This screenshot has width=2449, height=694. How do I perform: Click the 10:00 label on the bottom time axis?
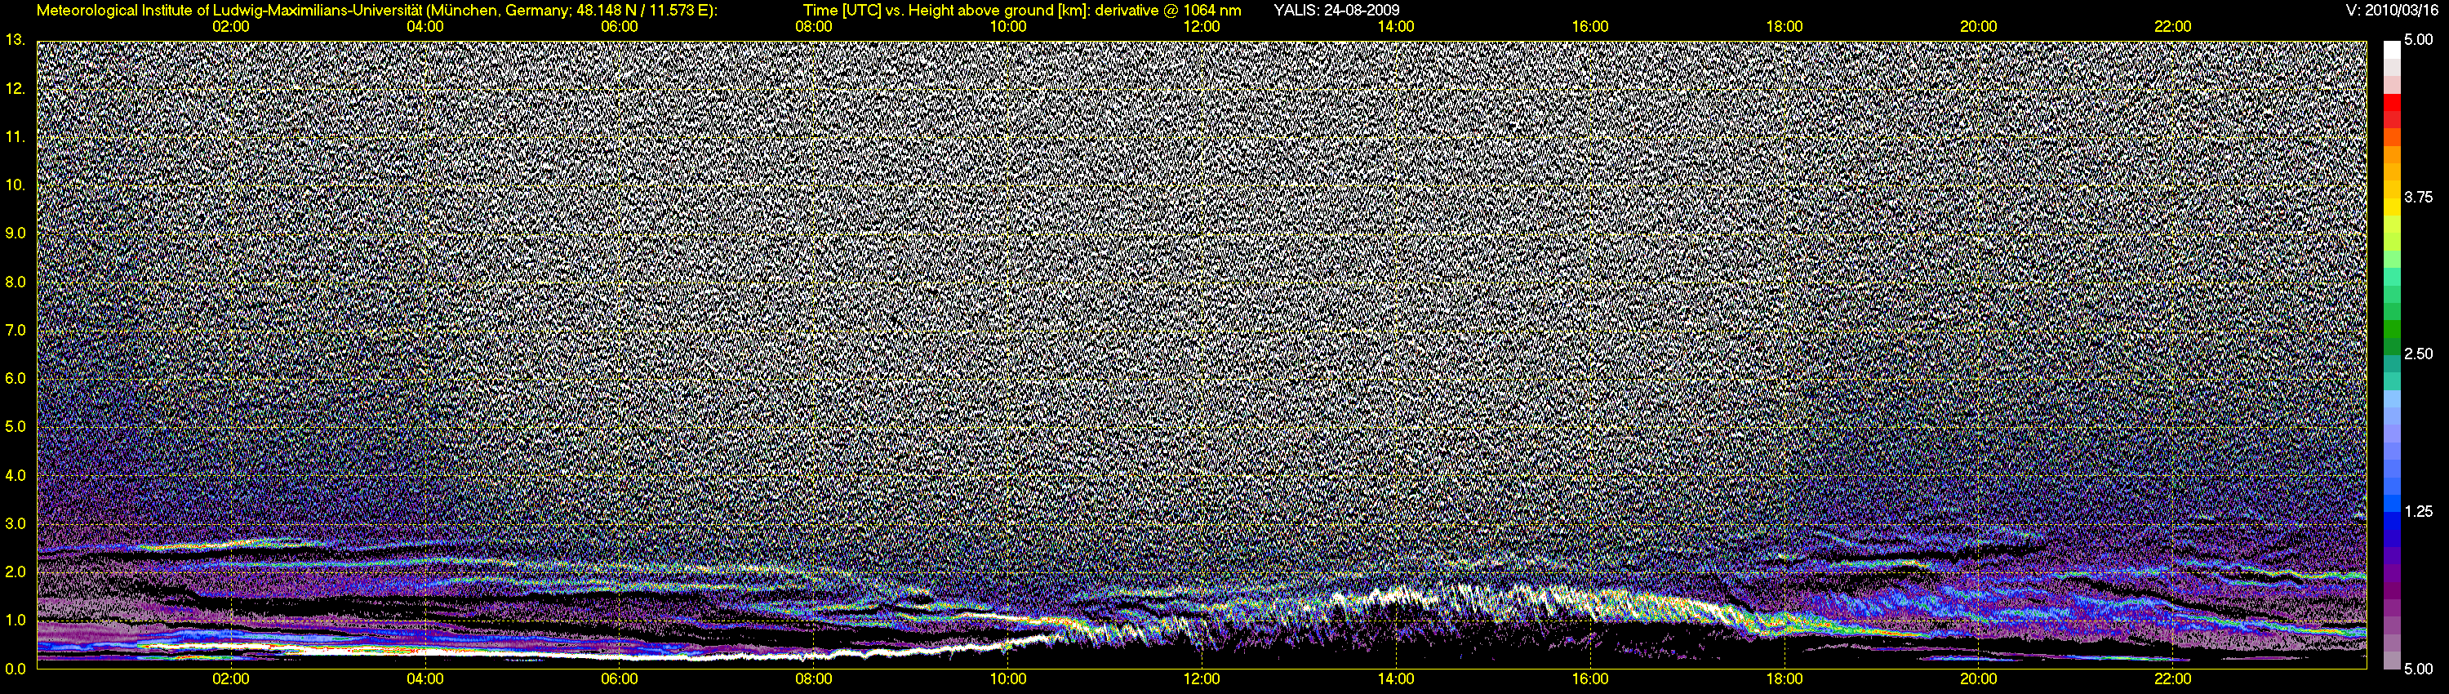click(1007, 680)
